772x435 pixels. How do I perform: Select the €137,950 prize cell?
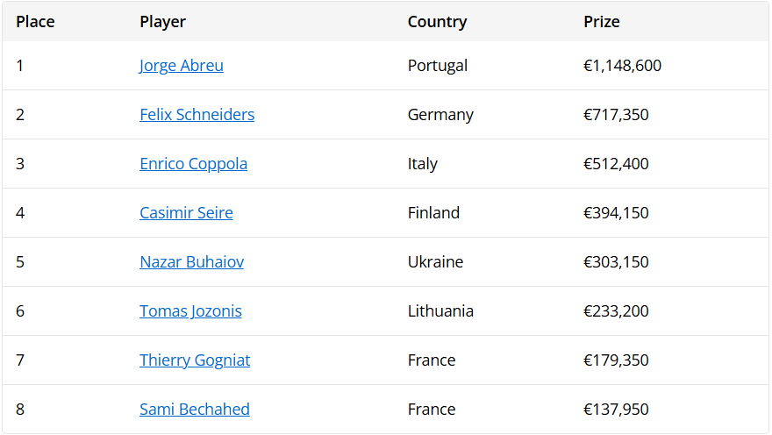tap(616, 410)
